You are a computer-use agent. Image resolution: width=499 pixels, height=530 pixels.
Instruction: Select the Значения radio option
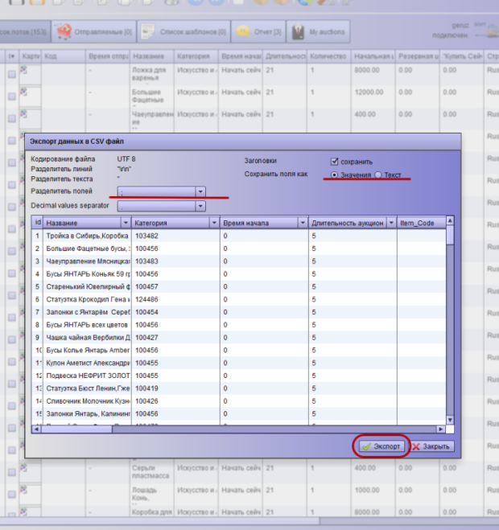click(334, 175)
